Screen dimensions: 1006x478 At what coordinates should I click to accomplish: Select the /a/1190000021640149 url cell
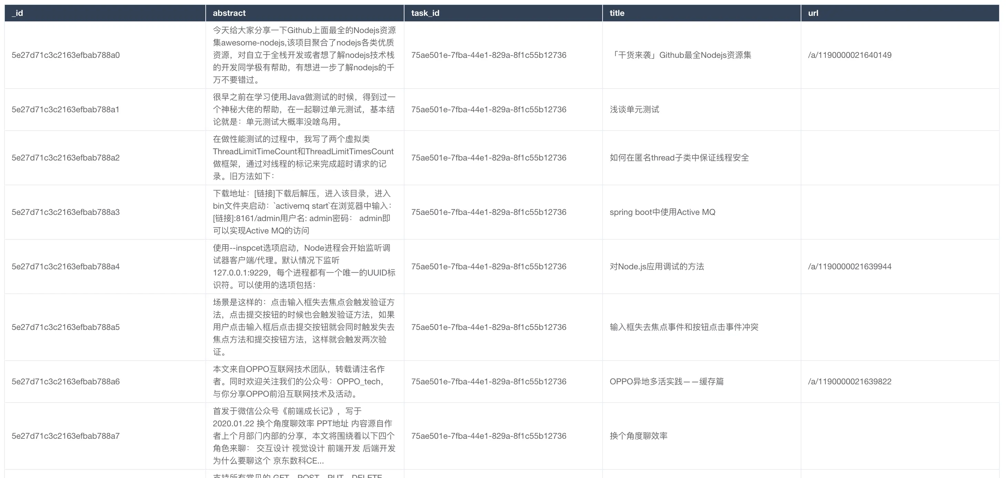click(x=850, y=55)
